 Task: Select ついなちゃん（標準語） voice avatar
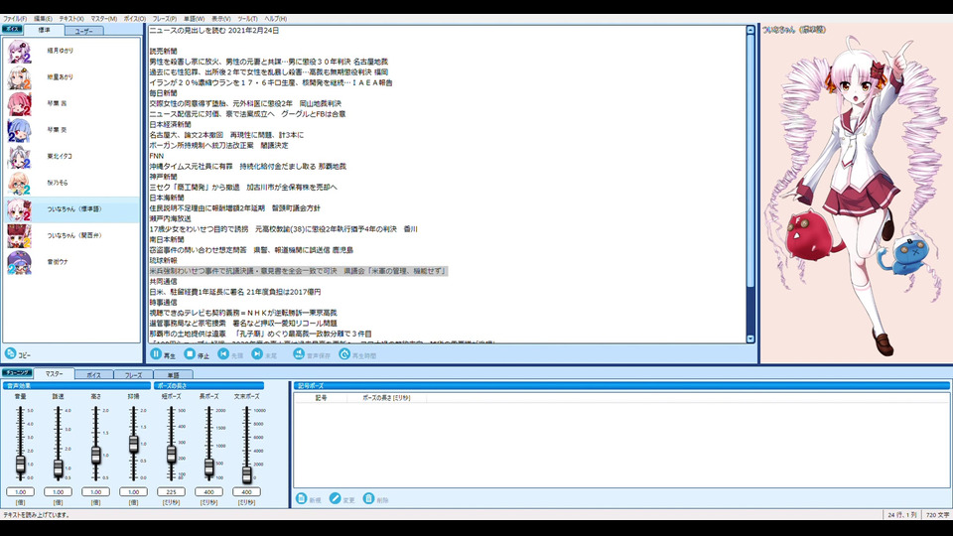(x=19, y=209)
